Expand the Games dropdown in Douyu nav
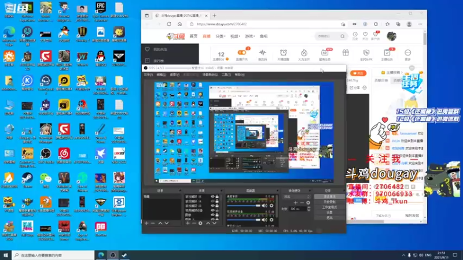463x260 pixels. 250,36
